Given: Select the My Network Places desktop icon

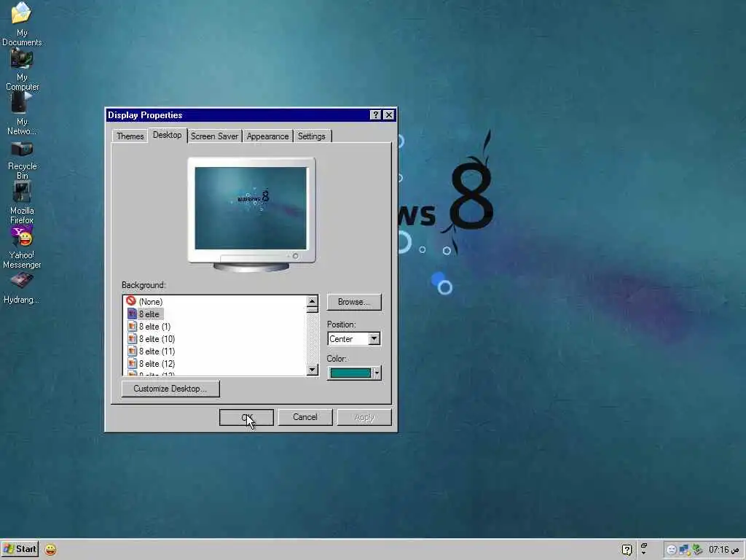Looking at the screenshot, I should pyautogui.click(x=21, y=114).
